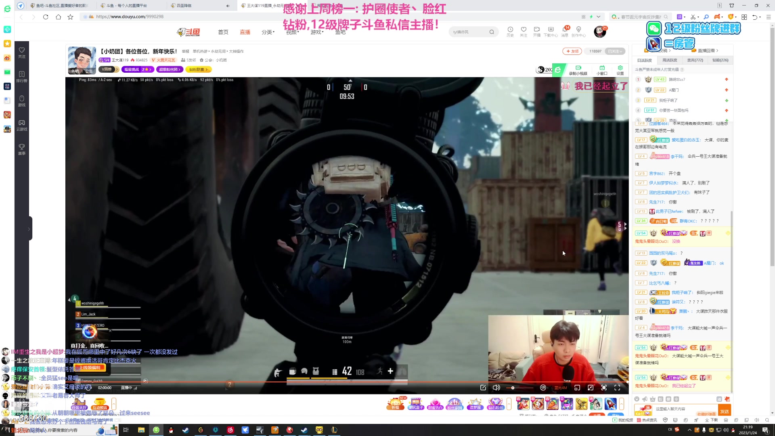Toggle danmaku 弹 on/off in player
This screenshot has width=775, height=436.
pos(543,388)
